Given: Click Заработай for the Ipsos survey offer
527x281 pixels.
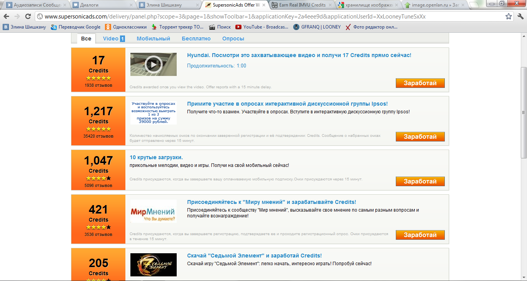Looking at the screenshot, I should 420,136.
